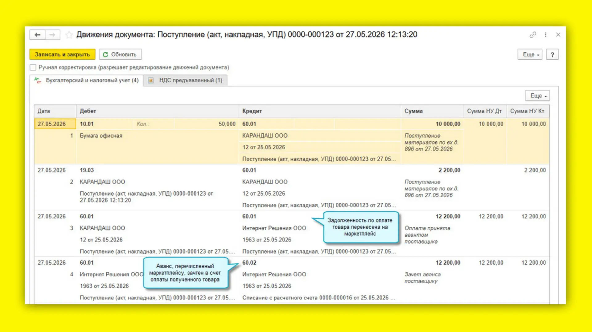
Task: Click the Дебет column header
Action: 158,111
